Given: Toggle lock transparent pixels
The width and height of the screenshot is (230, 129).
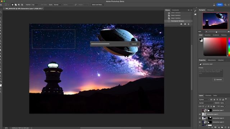Looking at the screenshot, I should [203, 106].
